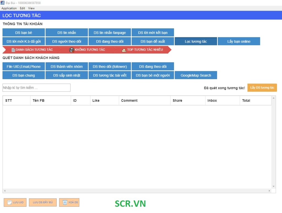Click the recycle icon on Xoá DS
This screenshot has width=282, height=213.
pos(65,203)
